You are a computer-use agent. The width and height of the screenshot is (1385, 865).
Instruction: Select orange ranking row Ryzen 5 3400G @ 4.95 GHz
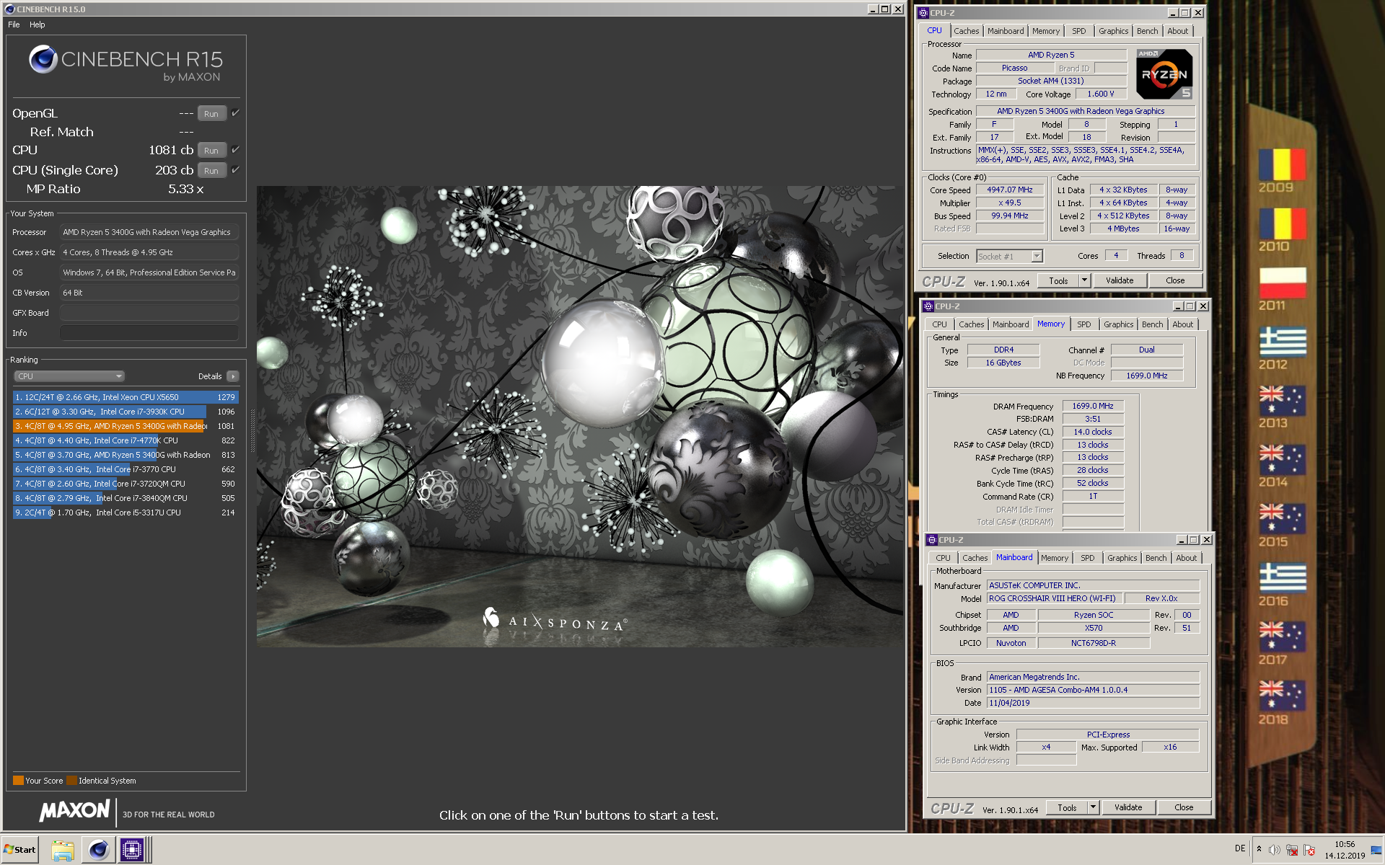click(x=126, y=426)
